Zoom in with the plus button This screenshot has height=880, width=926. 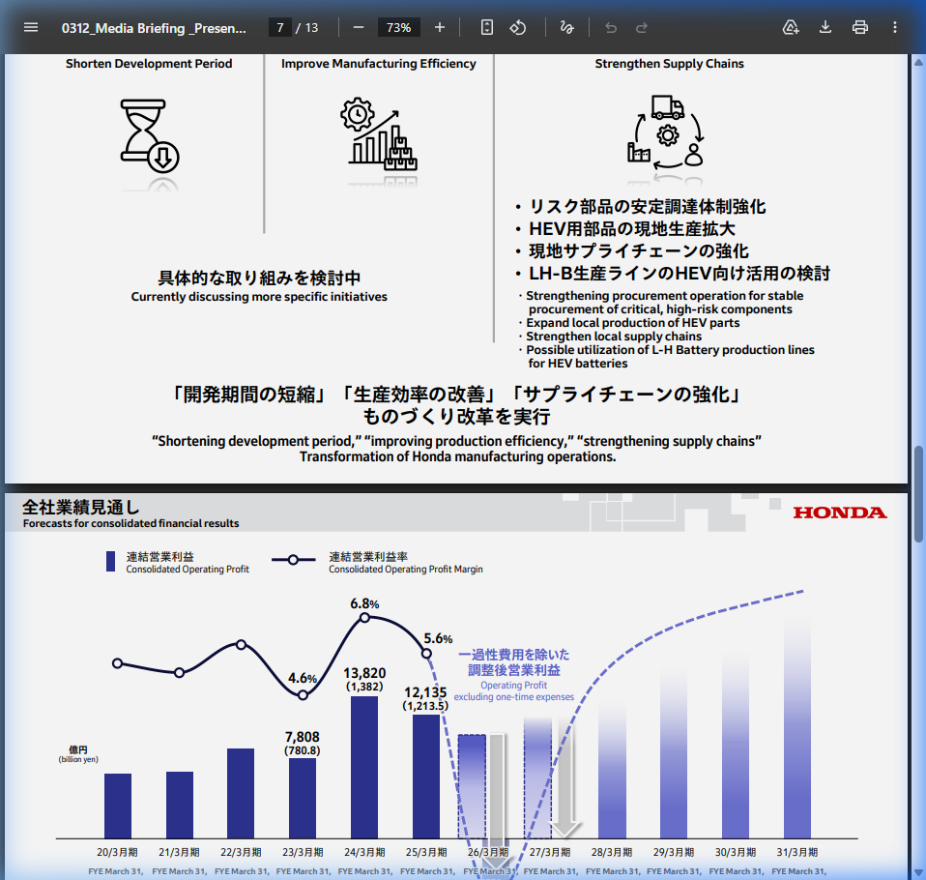[x=440, y=27]
